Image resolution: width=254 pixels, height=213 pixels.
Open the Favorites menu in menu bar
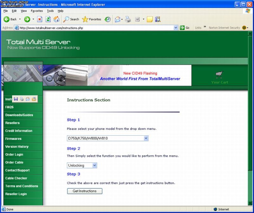(37, 11)
